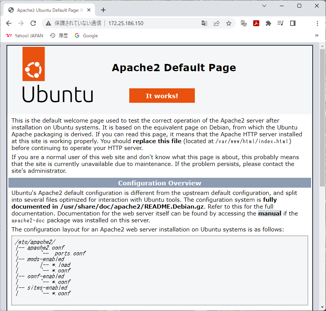Click the bold replace this file text
This screenshot has width=326, height=311.
(x=157, y=141)
